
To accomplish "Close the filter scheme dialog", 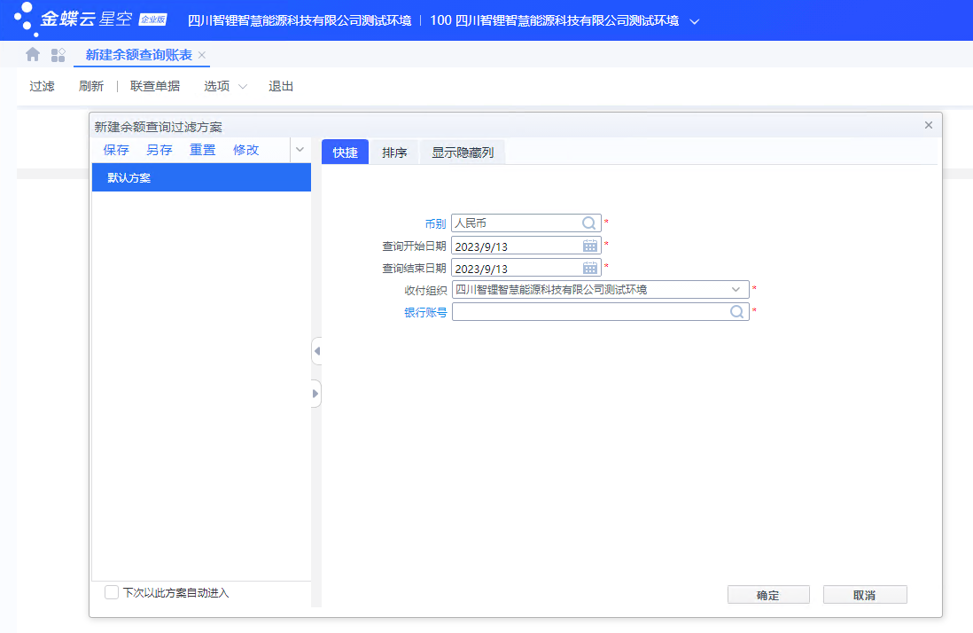I will coord(929,125).
